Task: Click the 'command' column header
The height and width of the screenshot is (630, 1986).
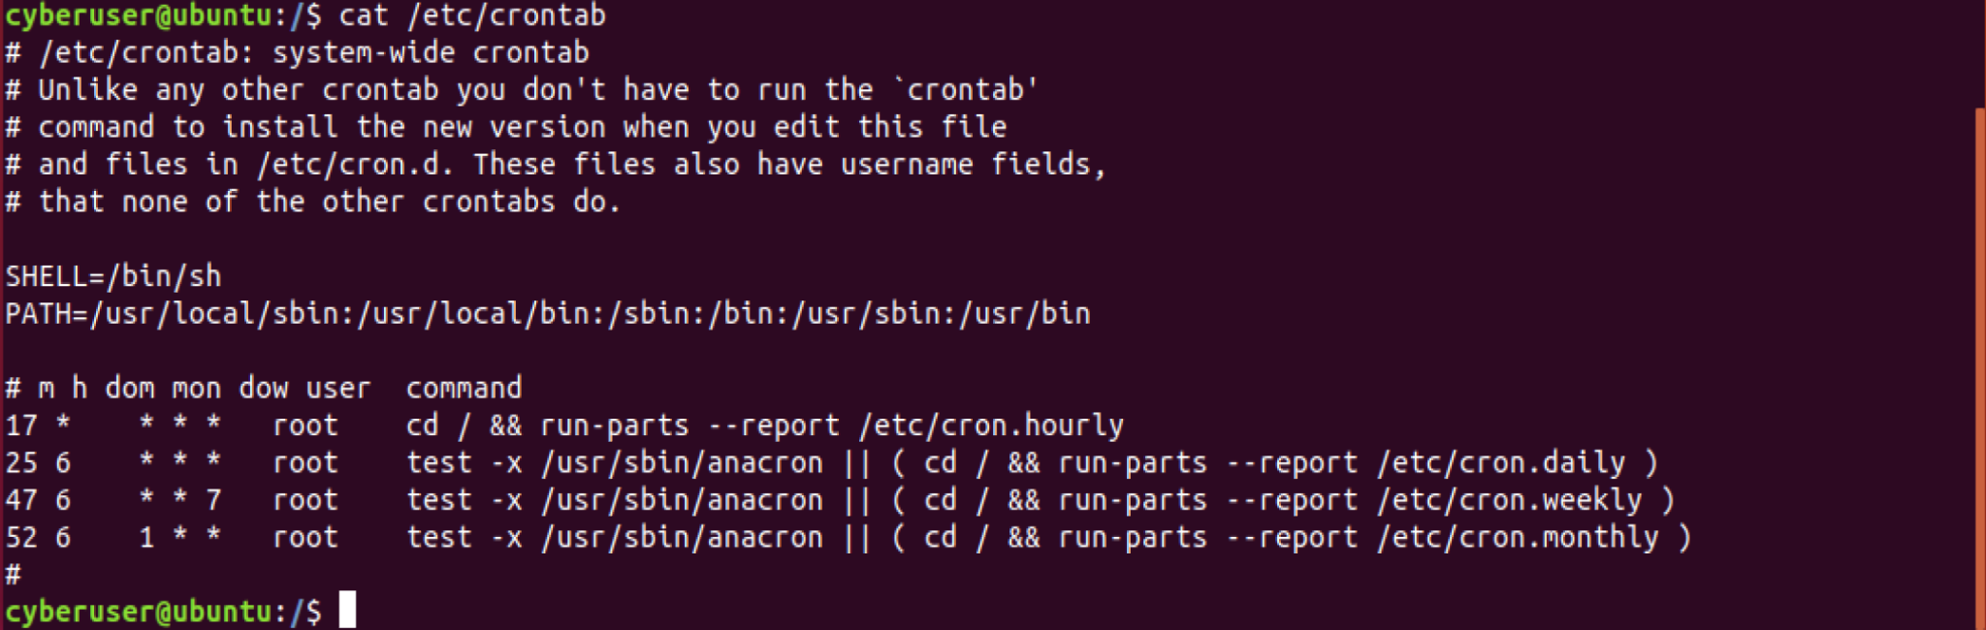Action: pyautogui.click(x=464, y=389)
